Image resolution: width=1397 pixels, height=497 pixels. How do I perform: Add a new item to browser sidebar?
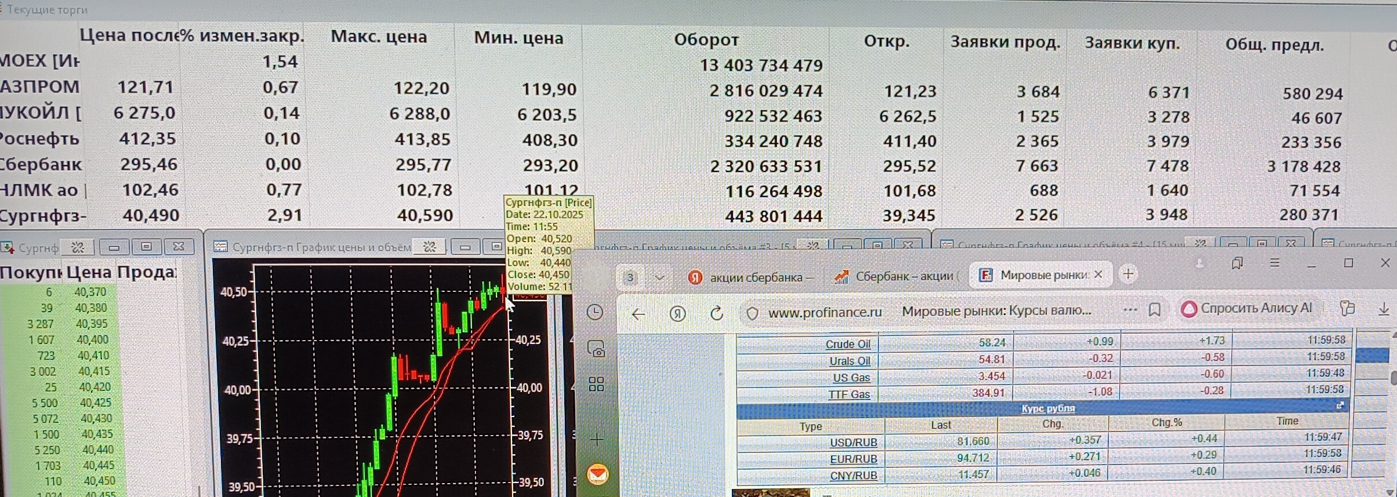(x=597, y=440)
